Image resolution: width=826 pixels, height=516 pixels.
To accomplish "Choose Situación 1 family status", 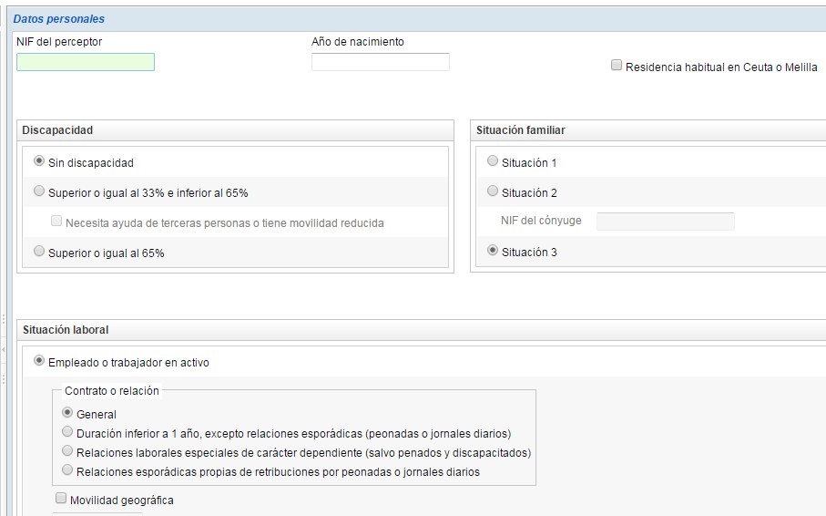I will [x=493, y=161].
